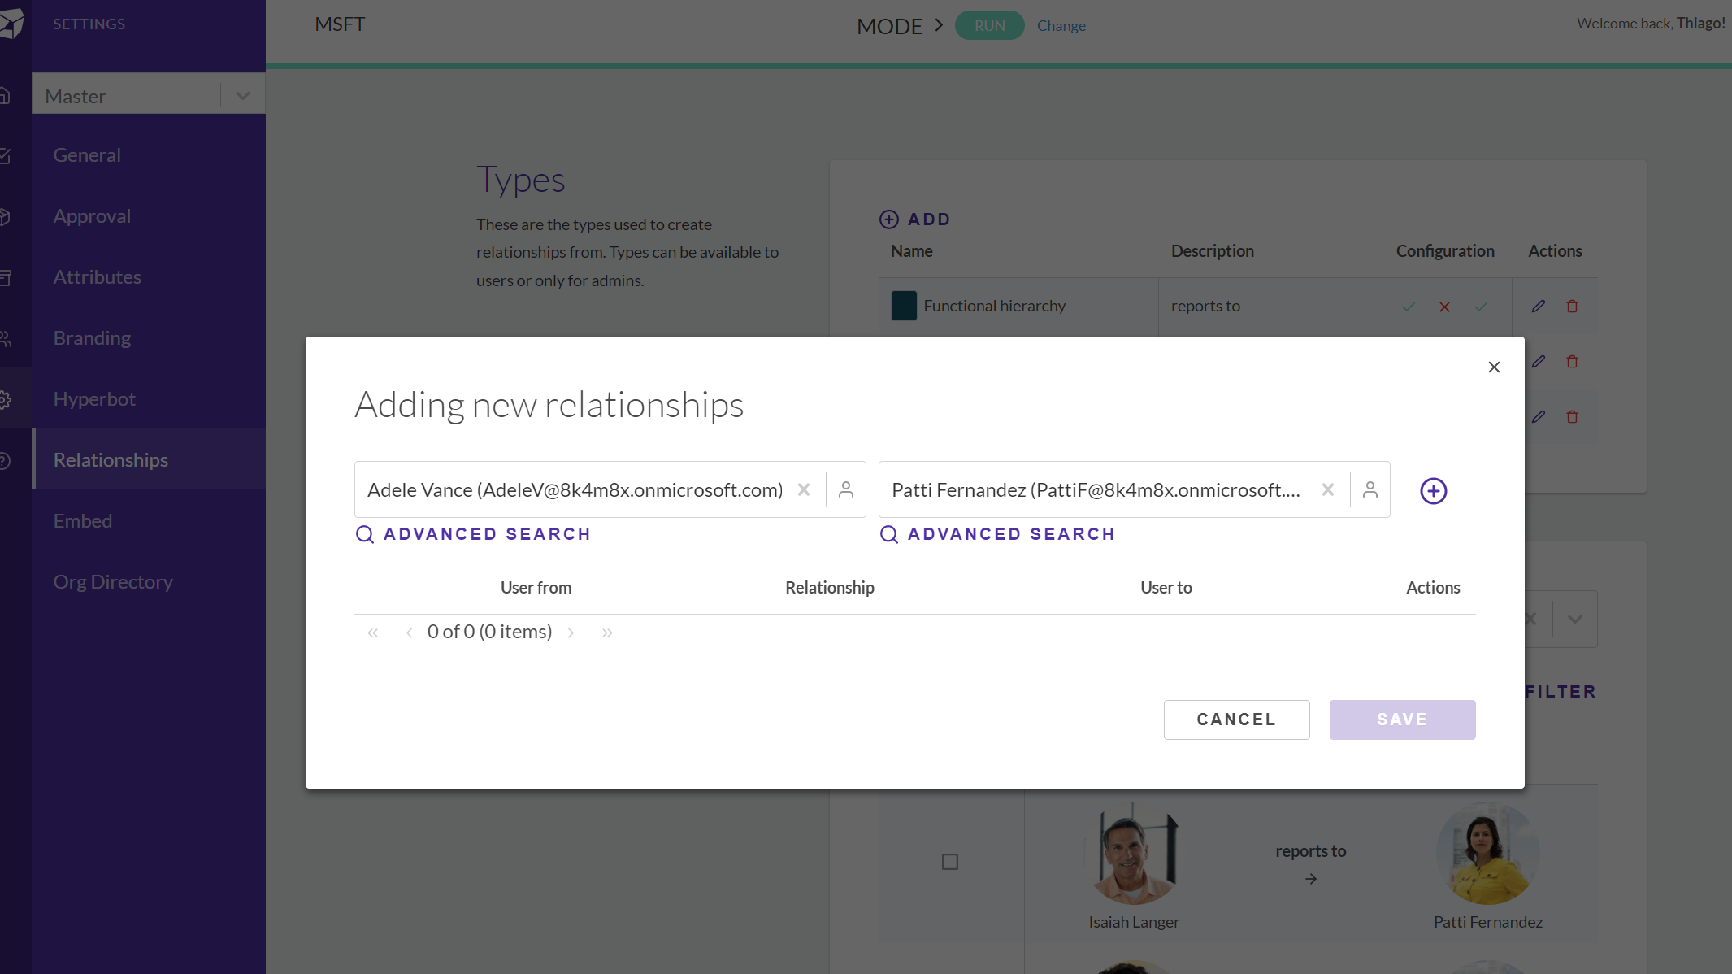Open person picker beside Adele Vance field
Screen dimensions: 1732x974
click(x=846, y=489)
